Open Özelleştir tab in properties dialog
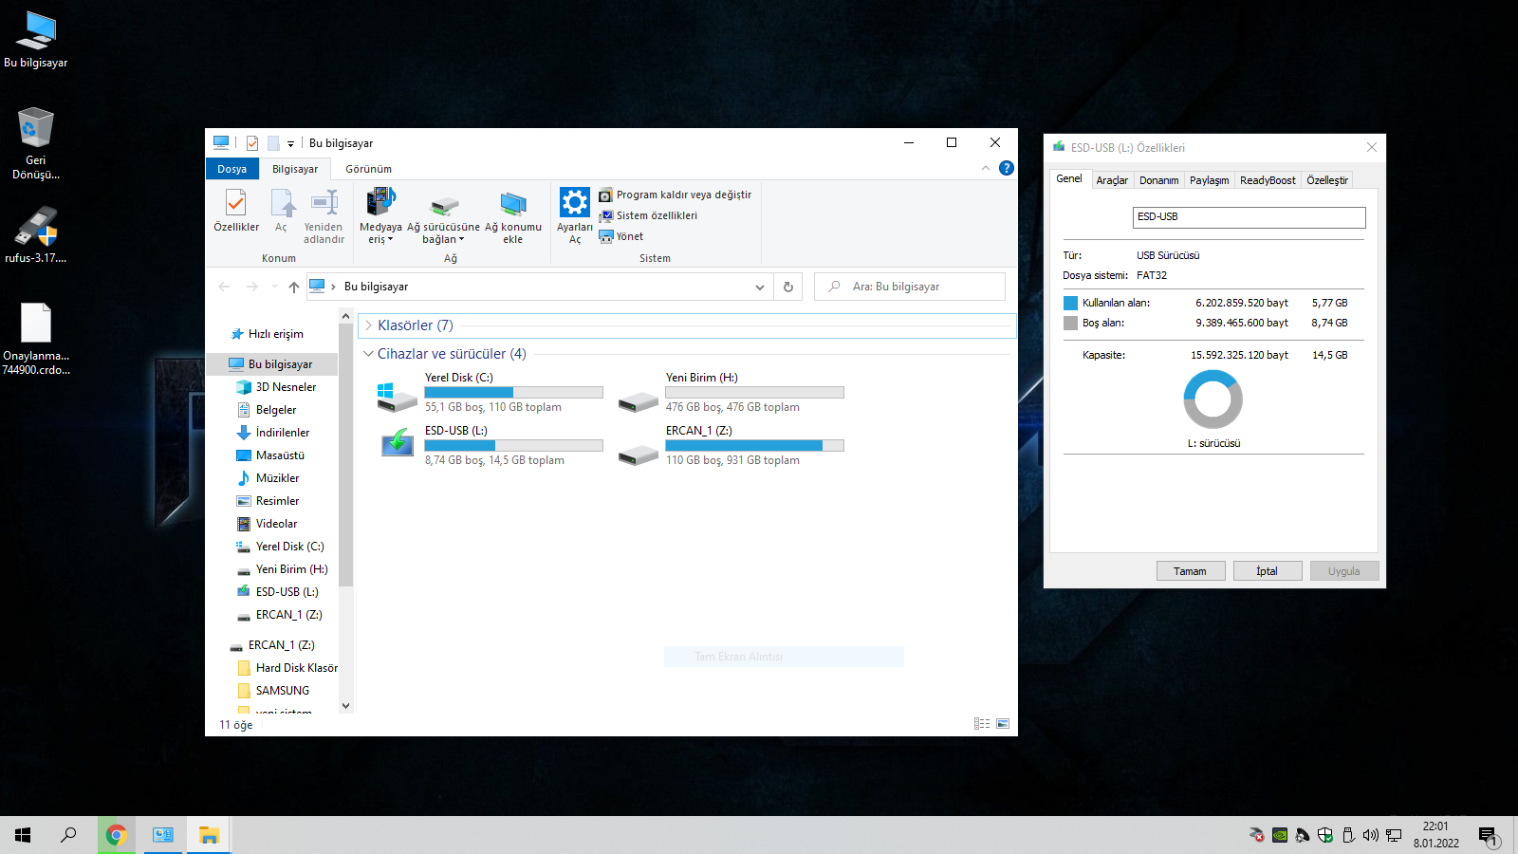 (1326, 180)
